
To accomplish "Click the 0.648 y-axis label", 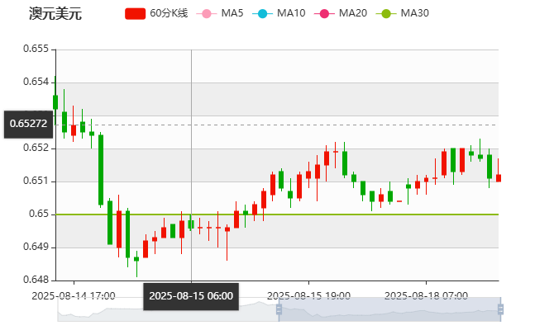I will point(36,280).
